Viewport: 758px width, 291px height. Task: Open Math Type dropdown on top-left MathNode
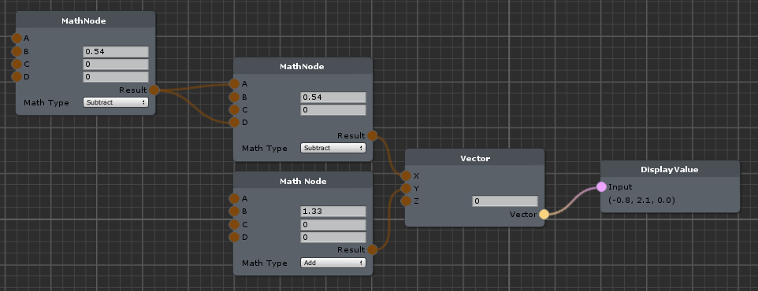click(116, 102)
